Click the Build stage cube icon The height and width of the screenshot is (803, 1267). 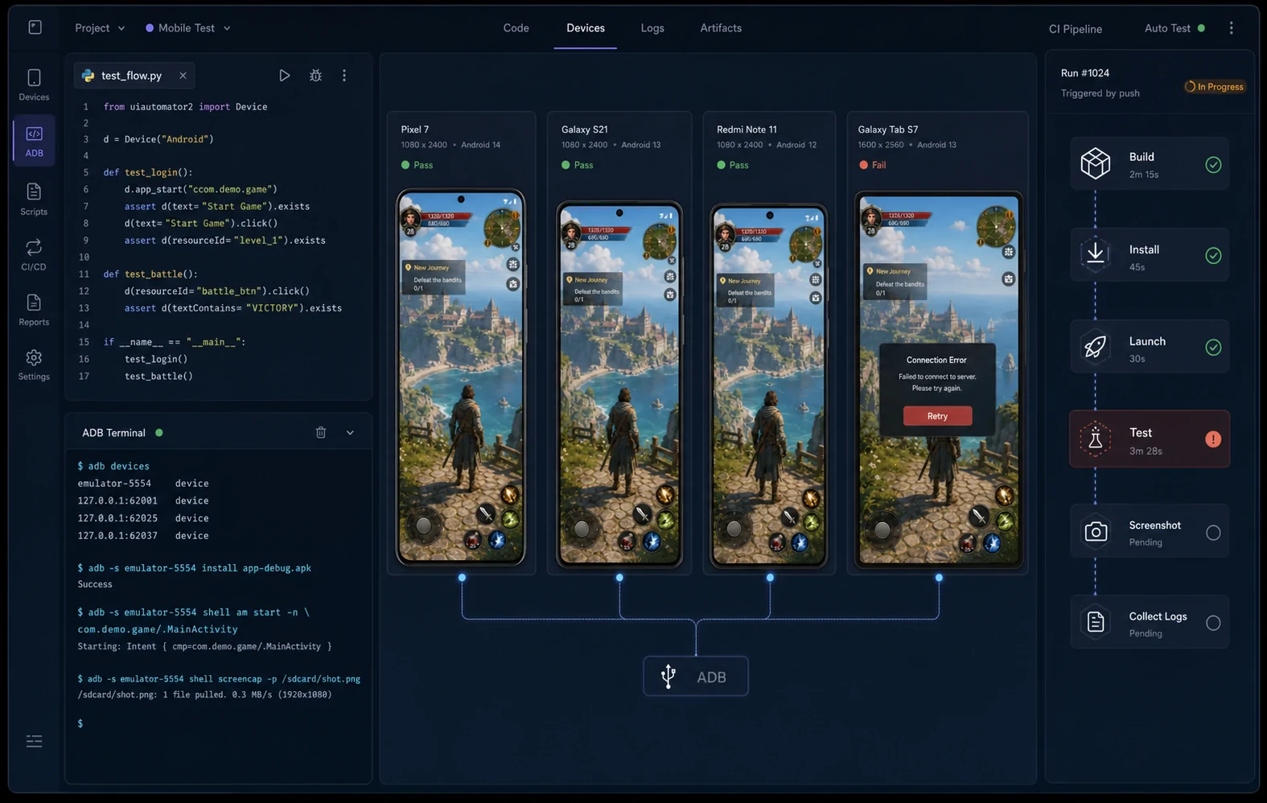[x=1095, y=163]
